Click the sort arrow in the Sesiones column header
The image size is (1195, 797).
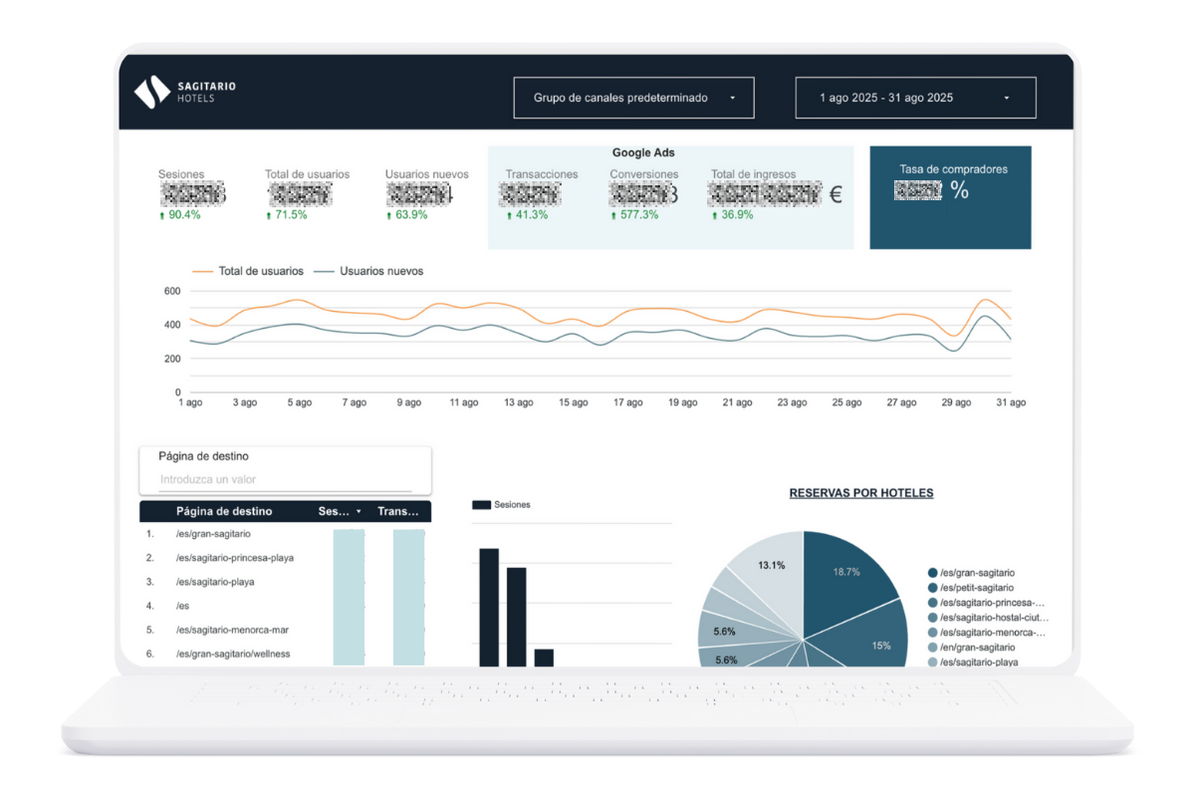[x=358, y=511]
